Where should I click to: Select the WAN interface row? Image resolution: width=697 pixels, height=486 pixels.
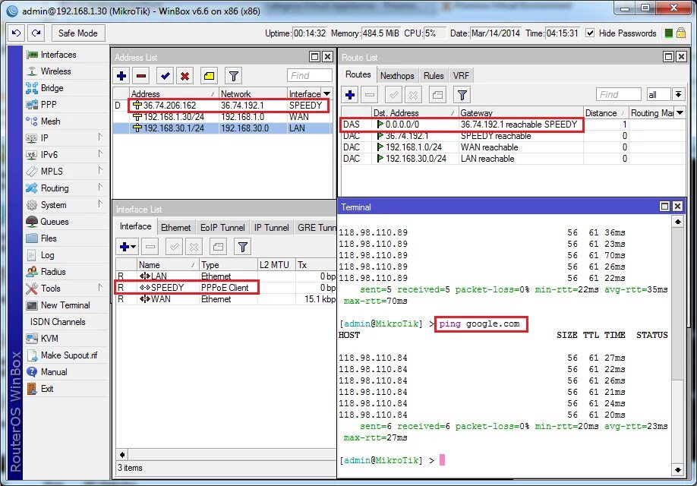(225, 299)
